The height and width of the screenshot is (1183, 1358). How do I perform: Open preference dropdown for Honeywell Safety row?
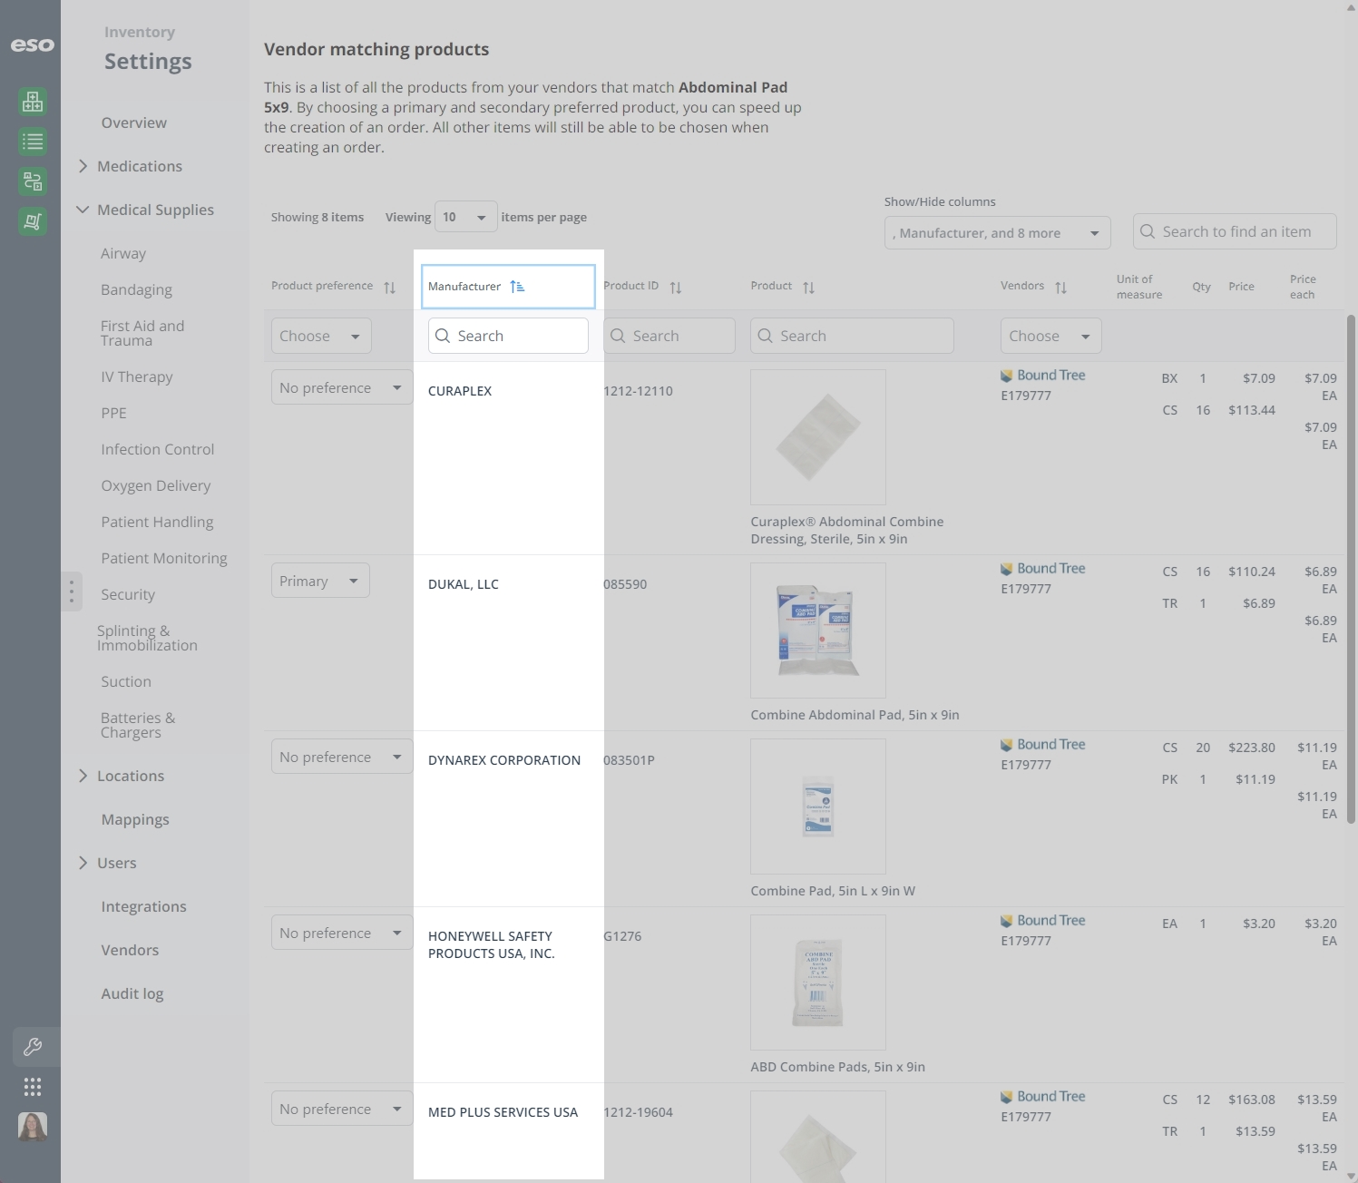[x=342, y=933]
